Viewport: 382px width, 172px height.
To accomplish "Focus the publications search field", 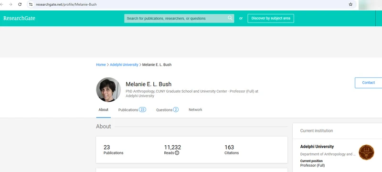I will click(x=179, y=18).
